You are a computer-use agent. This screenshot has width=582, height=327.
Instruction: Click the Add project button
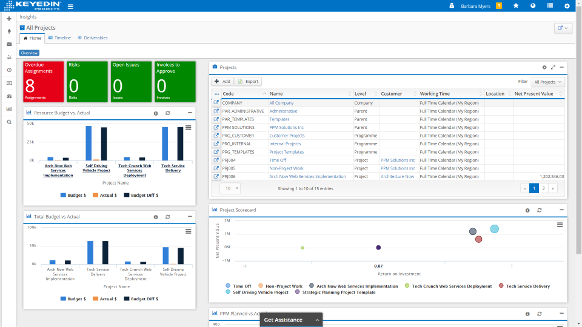222,82
